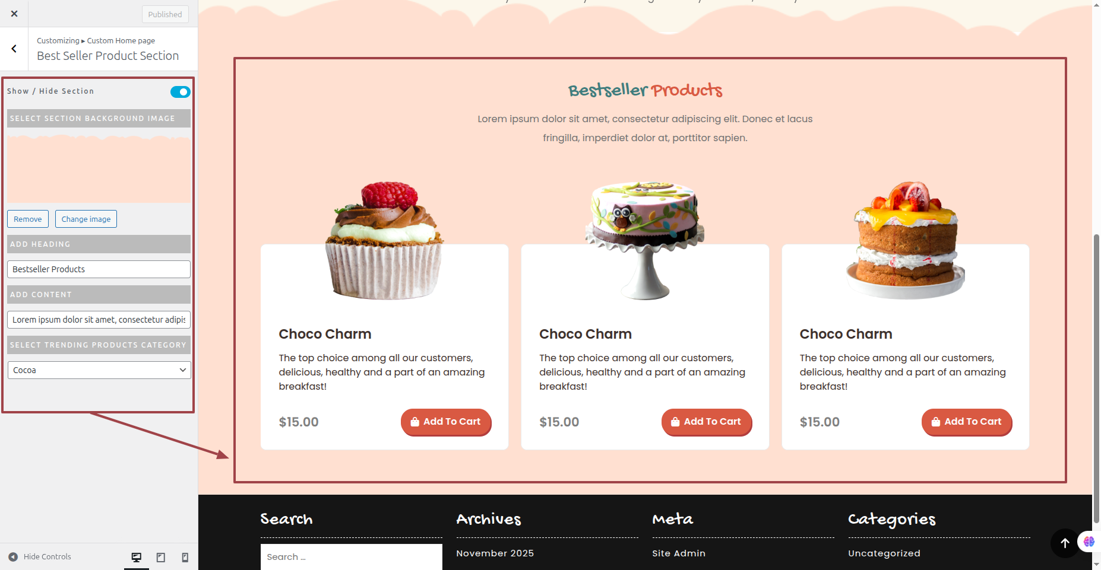1101x570 pixels.
Task: Click the colorful brain assistant icon
Action: pyautogui.click(x=1089, y=542)
